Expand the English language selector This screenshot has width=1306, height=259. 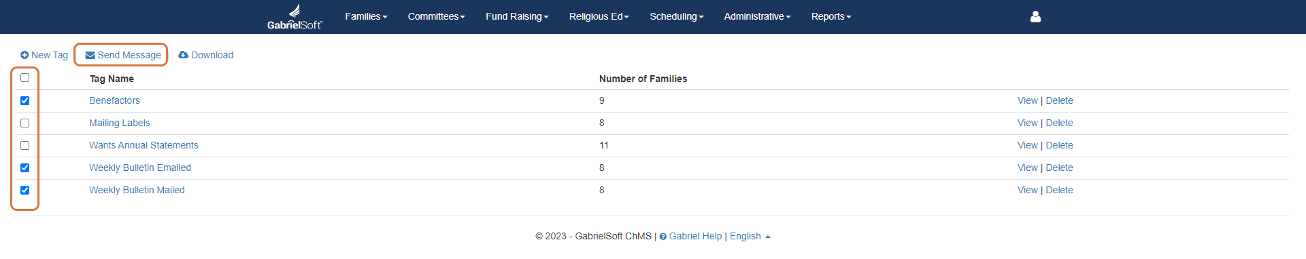(750, 236)
